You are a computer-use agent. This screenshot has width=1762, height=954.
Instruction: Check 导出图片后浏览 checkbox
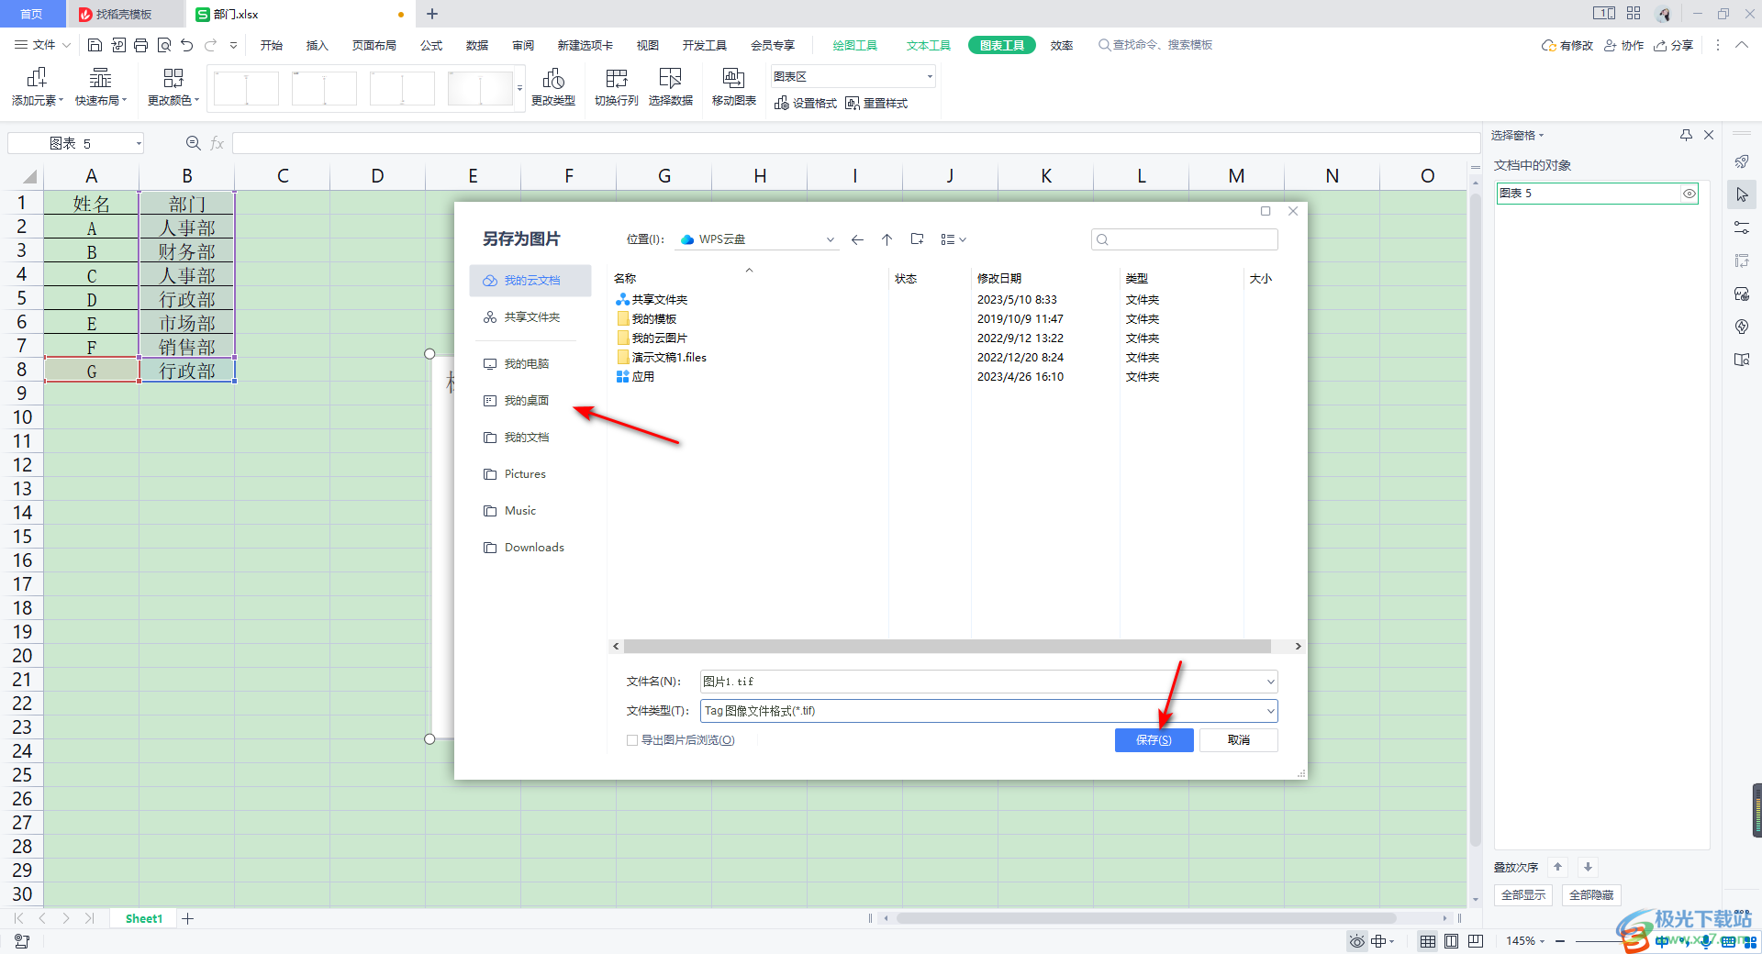632,740
